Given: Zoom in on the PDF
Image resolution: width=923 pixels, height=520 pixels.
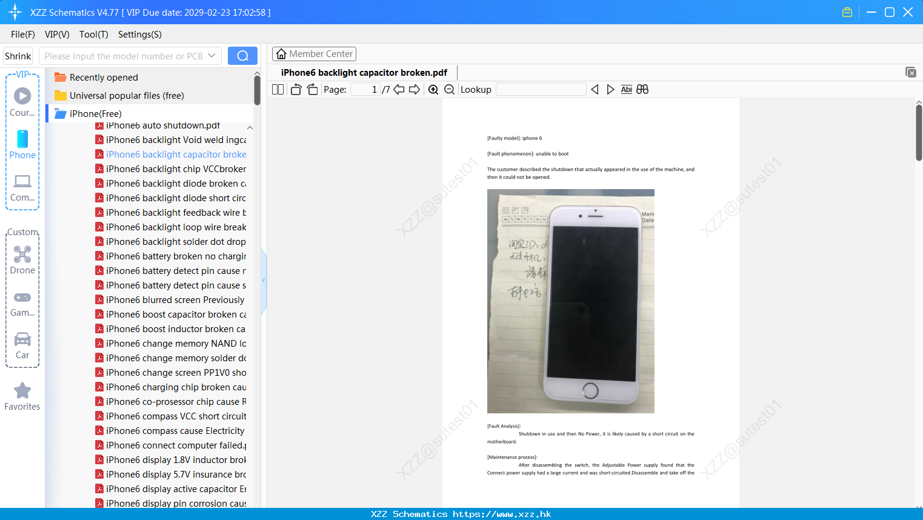Looking at the screenshot, I should pos(433,90).
